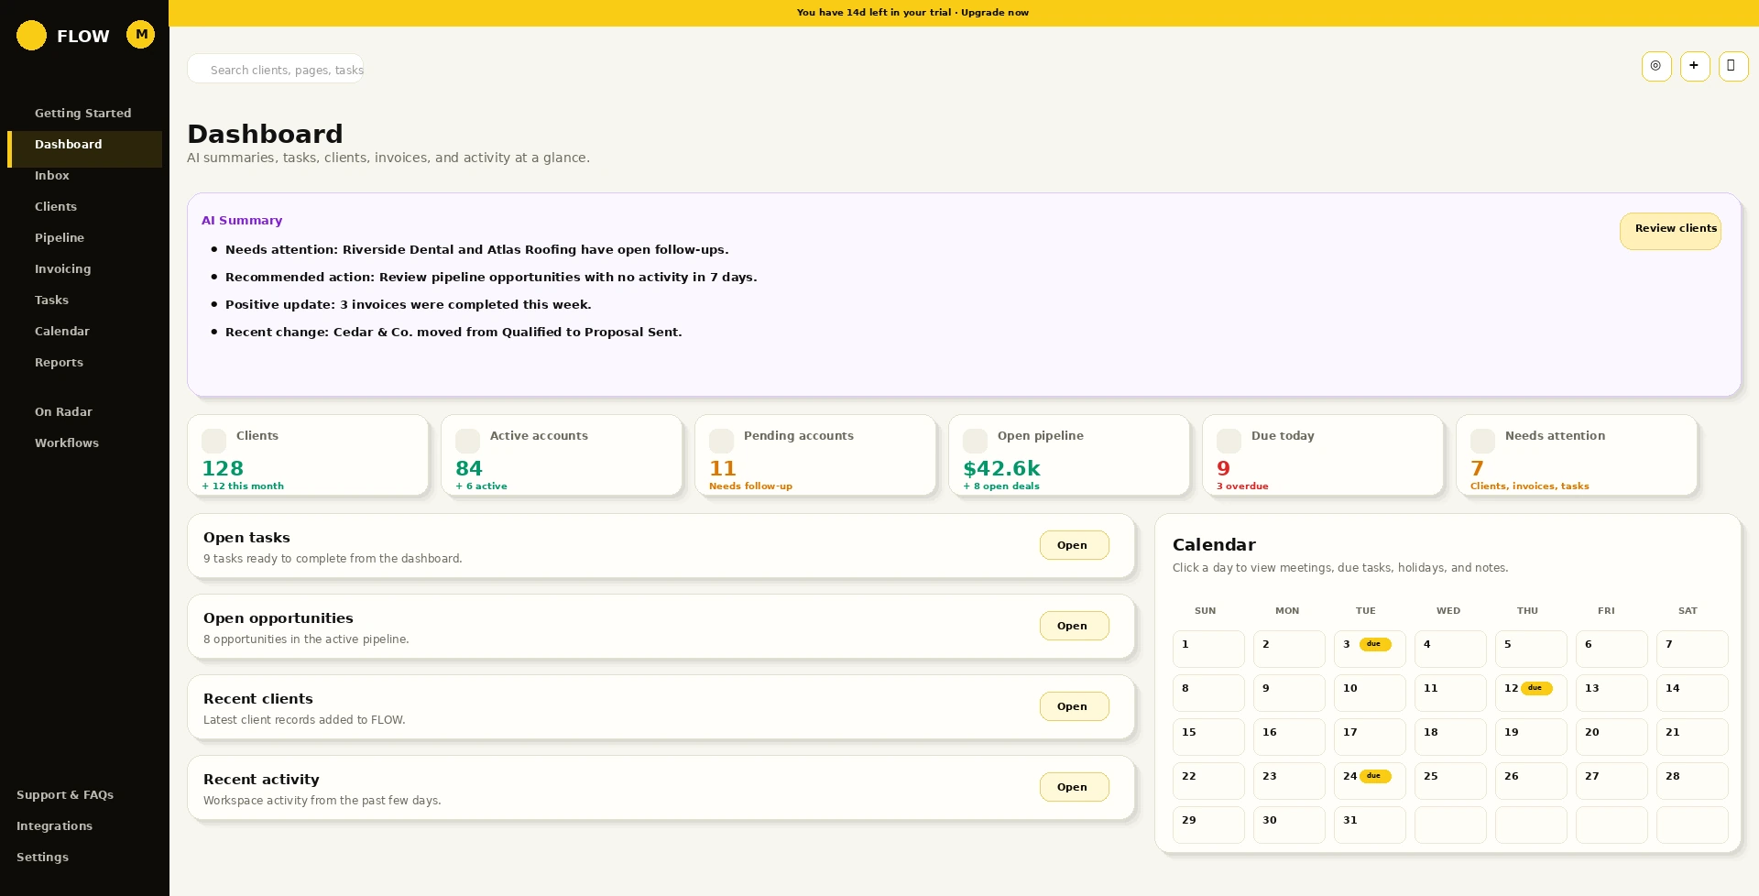Click the due badge on day 24
Viewport: 1759px width, 896px height.
[x=1374, y=776]
